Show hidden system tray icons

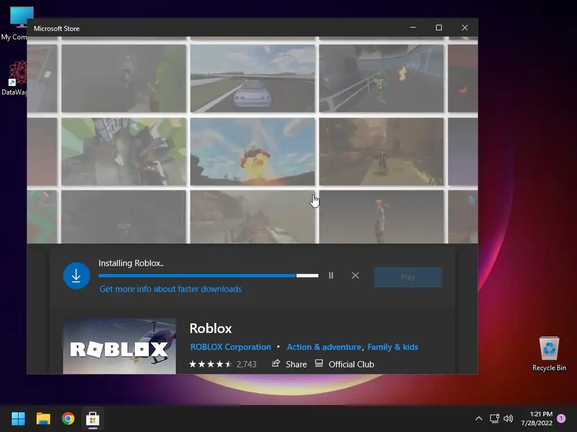[x=479, y=418]
